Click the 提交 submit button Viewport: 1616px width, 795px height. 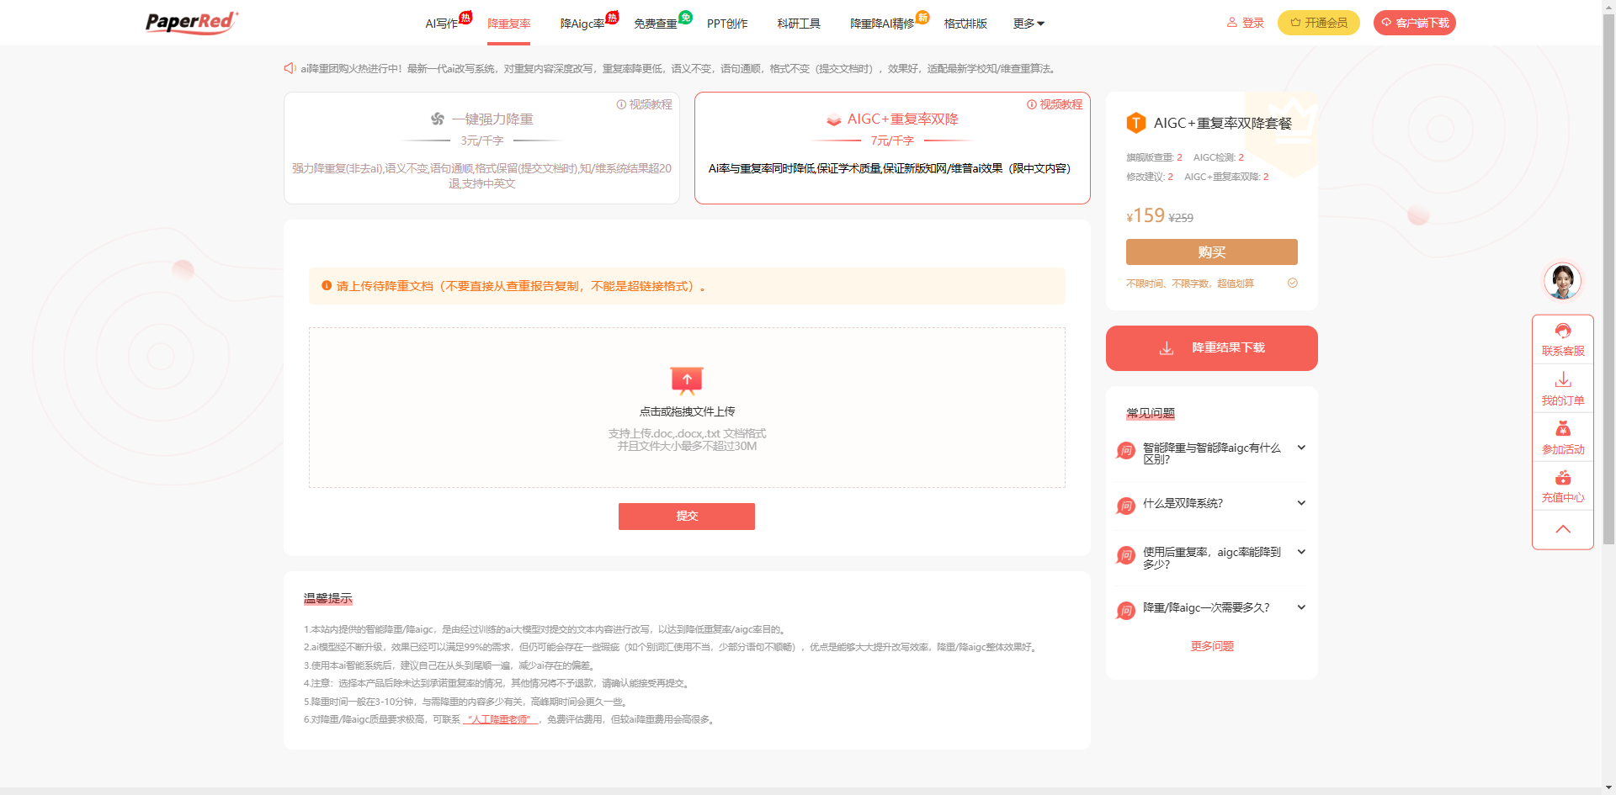point(687,517)
